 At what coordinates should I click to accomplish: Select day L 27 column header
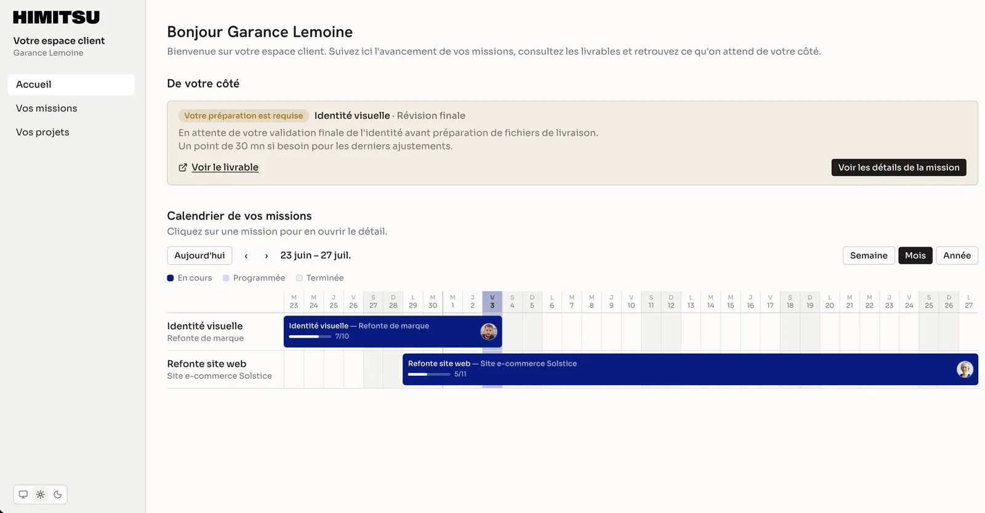968,301
